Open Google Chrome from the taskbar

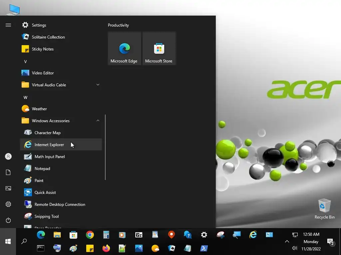click(x=90, y=235)
